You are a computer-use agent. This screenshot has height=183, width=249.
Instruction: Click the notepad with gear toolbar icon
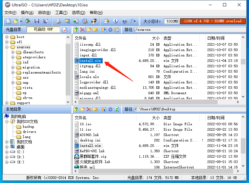tap(107, 21)
